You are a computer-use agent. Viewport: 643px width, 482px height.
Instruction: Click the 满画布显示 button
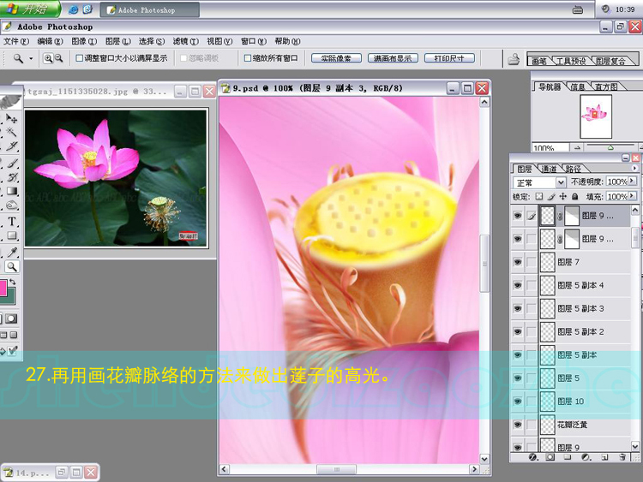click(x=393, y=58)
